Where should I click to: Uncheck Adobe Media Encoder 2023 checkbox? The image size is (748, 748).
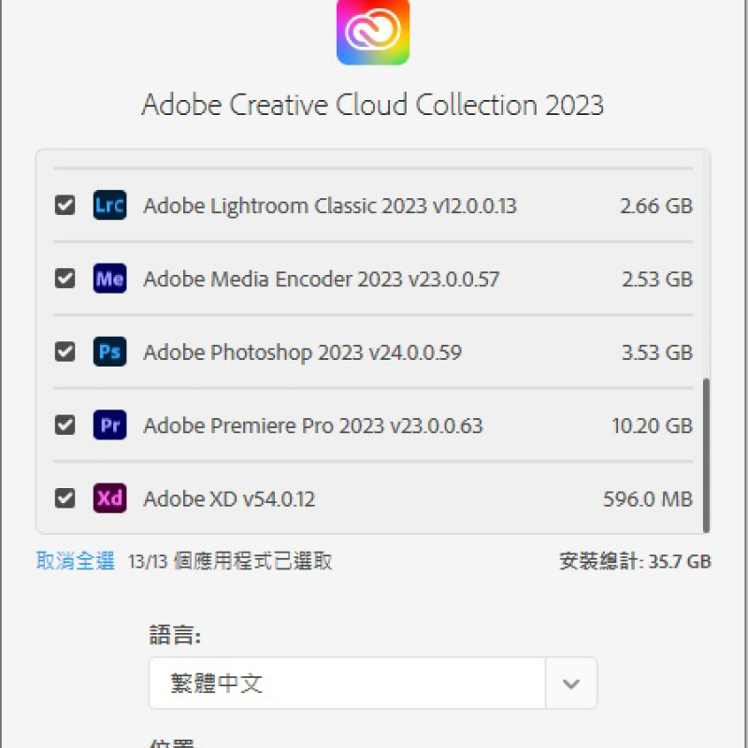(x=65, y=278)
